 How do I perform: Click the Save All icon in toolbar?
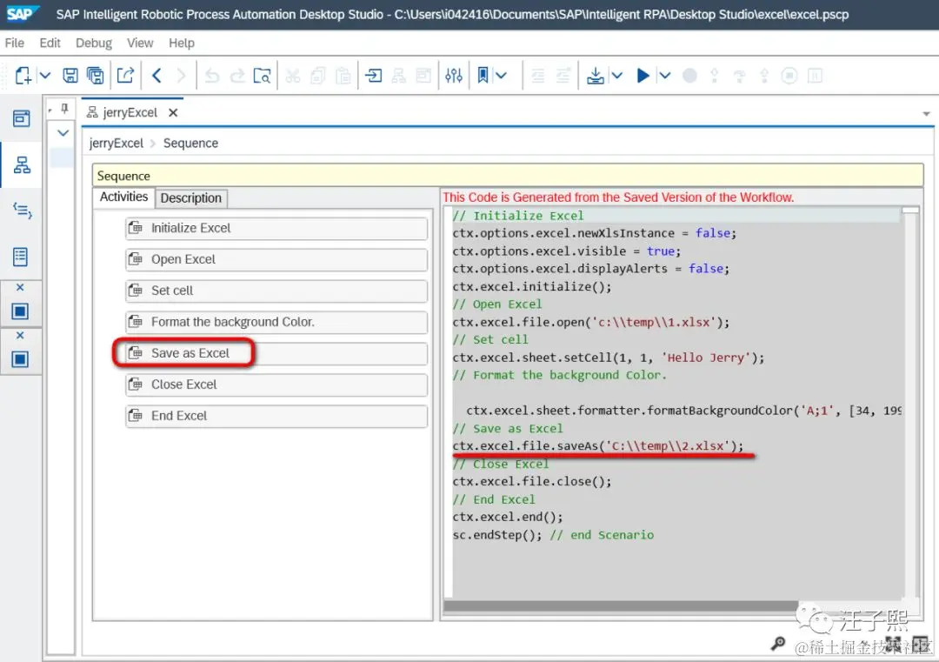tap(96, 76)
